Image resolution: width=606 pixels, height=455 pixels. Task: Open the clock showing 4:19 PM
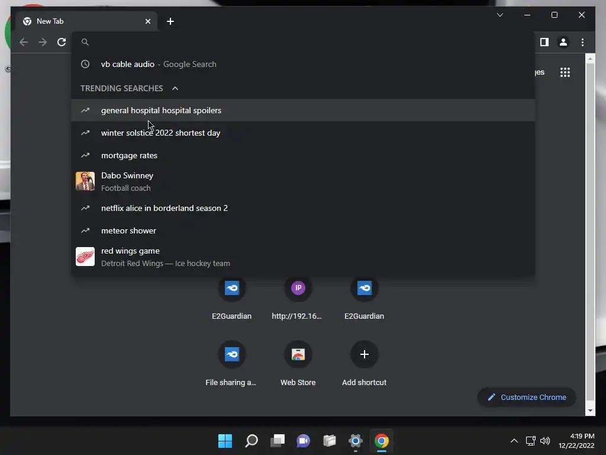(576, 441)
